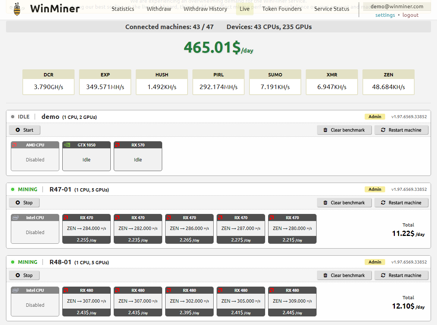Click RX 470 card mining 286.000 H/s
The height and width of the screenshot is (325, 437).
(x=189, y=229)
